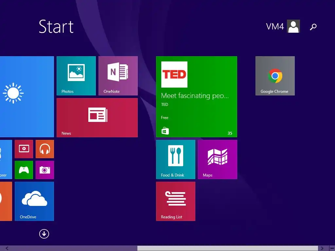Click the VM4 username text

point(275,26)
